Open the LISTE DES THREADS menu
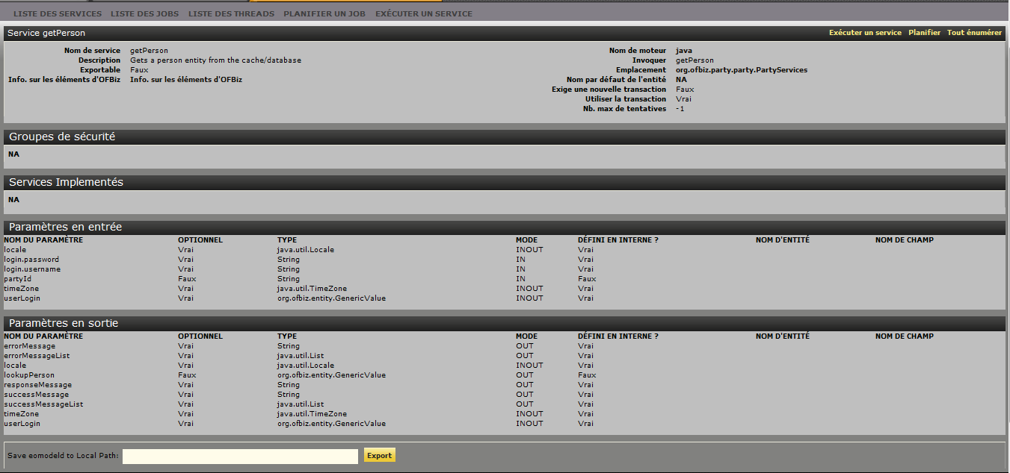 231,13
